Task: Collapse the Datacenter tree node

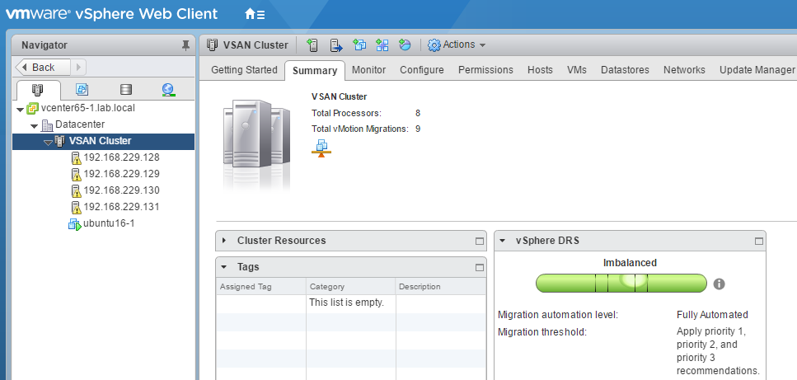Action: (34, 125)
